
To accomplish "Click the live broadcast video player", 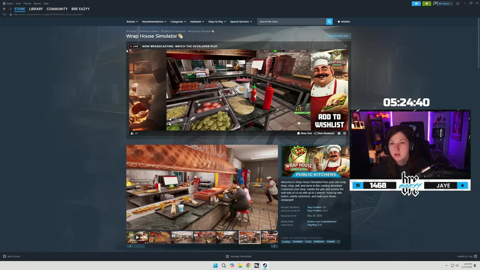I will (238, 90).
